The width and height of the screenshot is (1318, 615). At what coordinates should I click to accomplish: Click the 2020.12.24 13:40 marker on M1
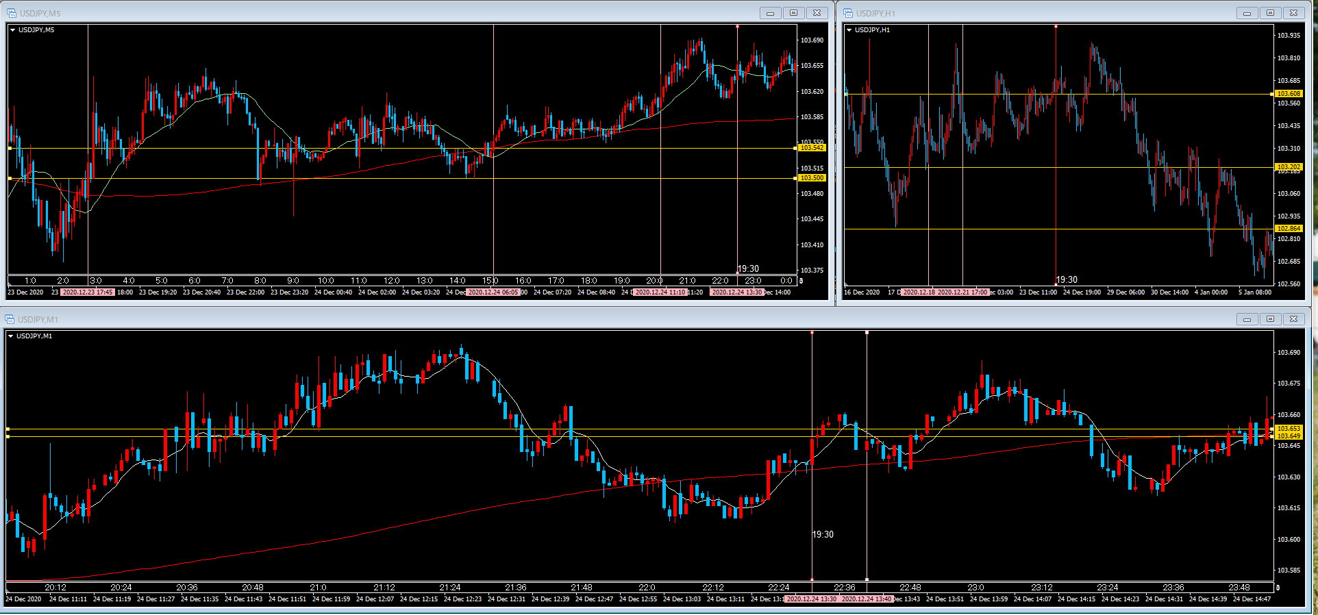pyautogui.click(x=867, y=599)
